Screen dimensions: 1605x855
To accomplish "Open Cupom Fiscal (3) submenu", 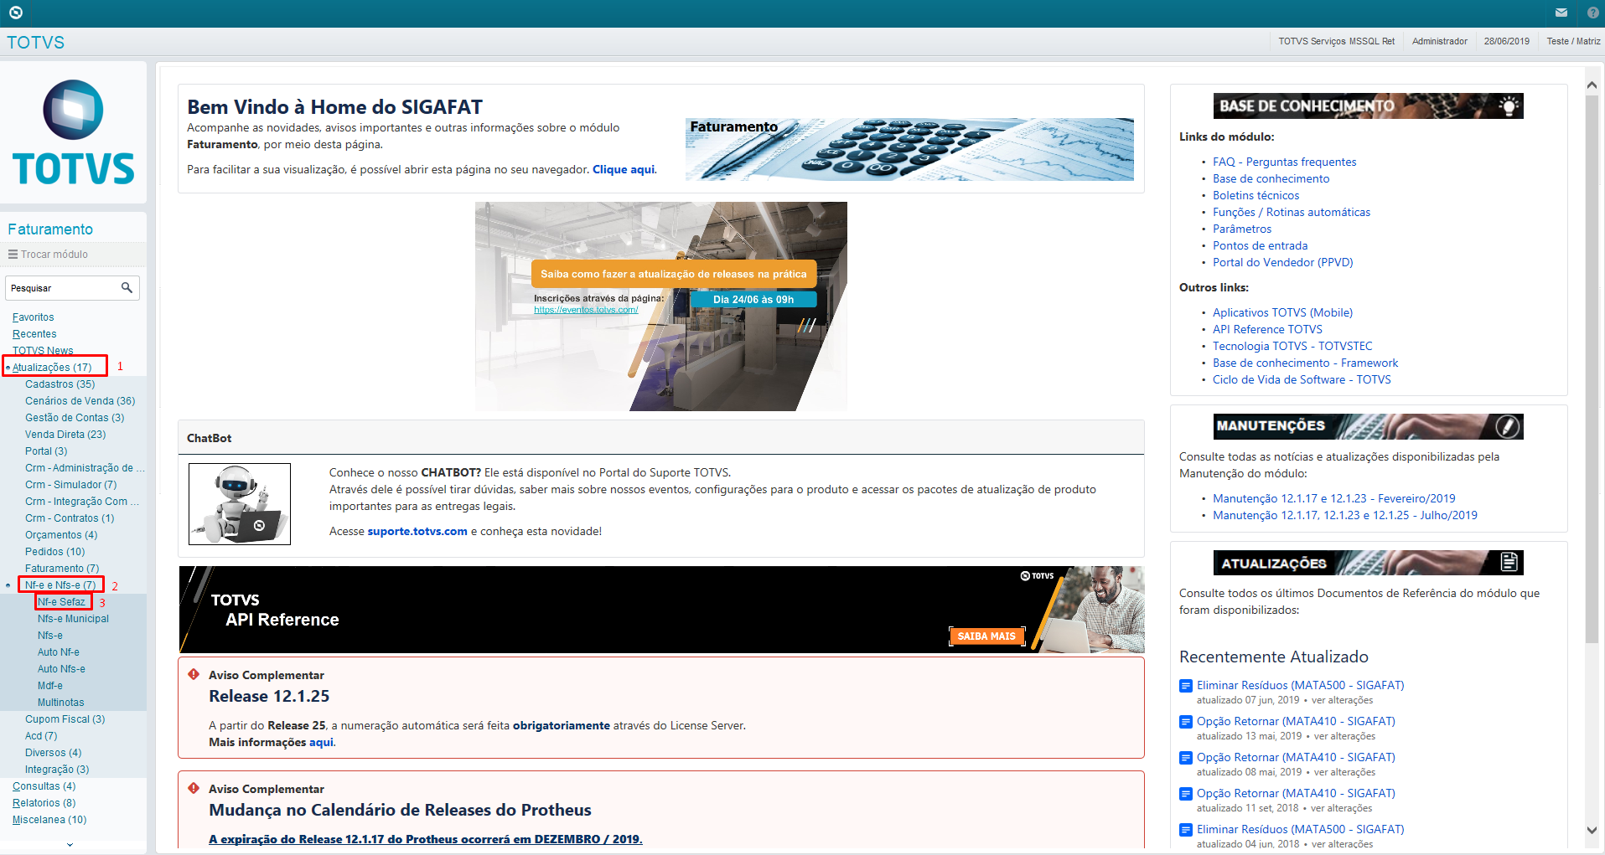I will (65, 719).
